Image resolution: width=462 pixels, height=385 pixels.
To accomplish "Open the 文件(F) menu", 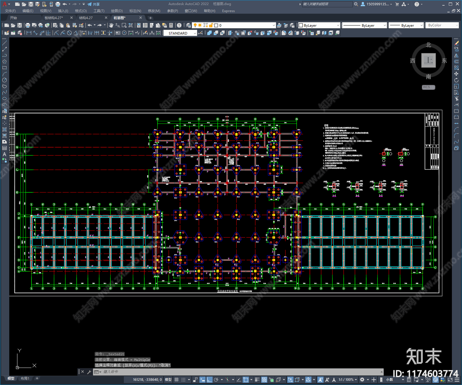I will pyautogui.click(x=10, y=11).
